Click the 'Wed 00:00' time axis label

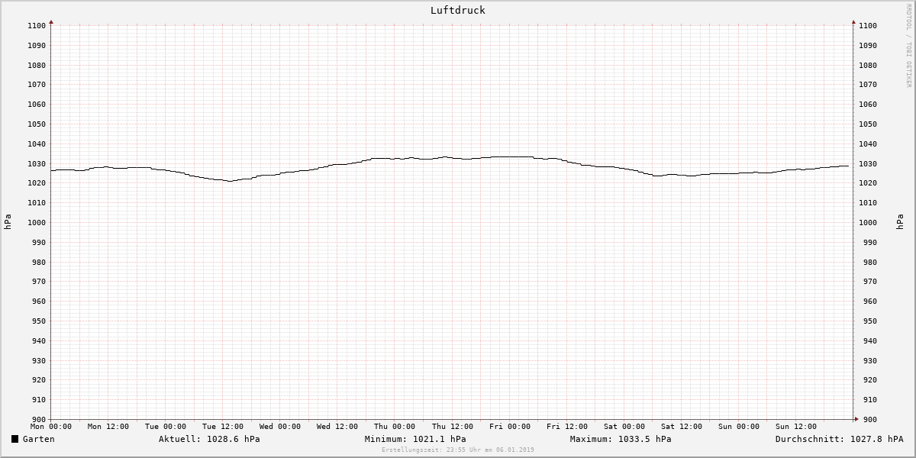[x=280, y=427]
